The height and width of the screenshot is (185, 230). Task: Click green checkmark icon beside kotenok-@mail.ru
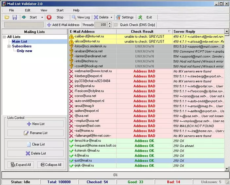click(71, 151)
